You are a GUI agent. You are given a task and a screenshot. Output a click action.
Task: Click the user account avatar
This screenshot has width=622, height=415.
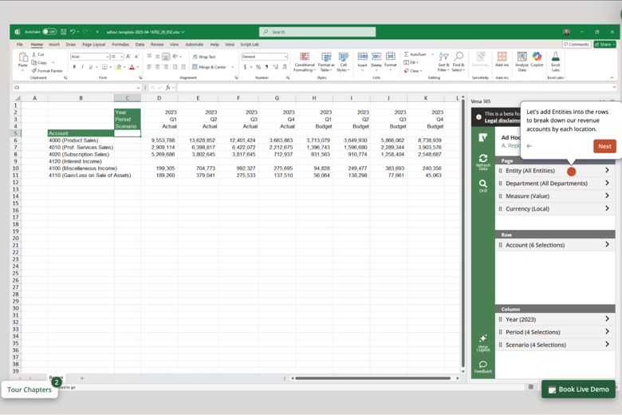pyautogui.click(x=566, y=32)
